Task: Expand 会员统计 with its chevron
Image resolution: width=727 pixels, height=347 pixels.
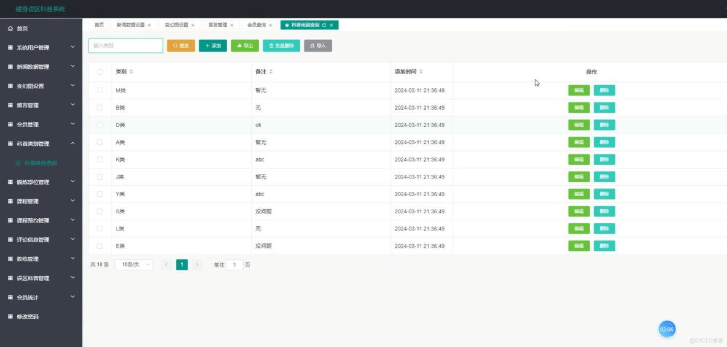Action: pyautogui.click(x=73, y=297)
